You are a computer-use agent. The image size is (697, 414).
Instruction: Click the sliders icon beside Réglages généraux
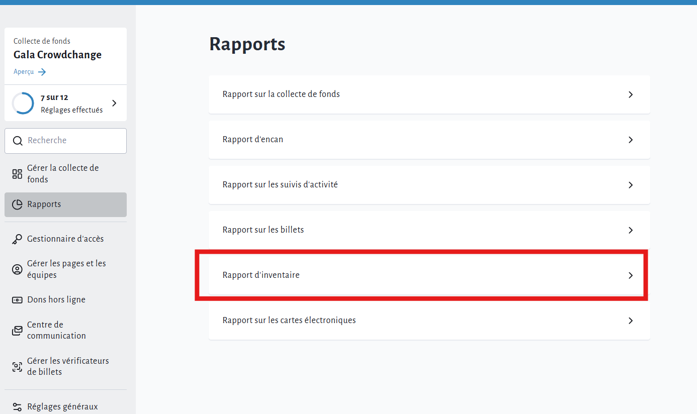coord(17,407)
